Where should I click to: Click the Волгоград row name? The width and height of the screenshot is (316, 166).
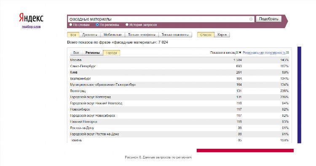point(78,91)
